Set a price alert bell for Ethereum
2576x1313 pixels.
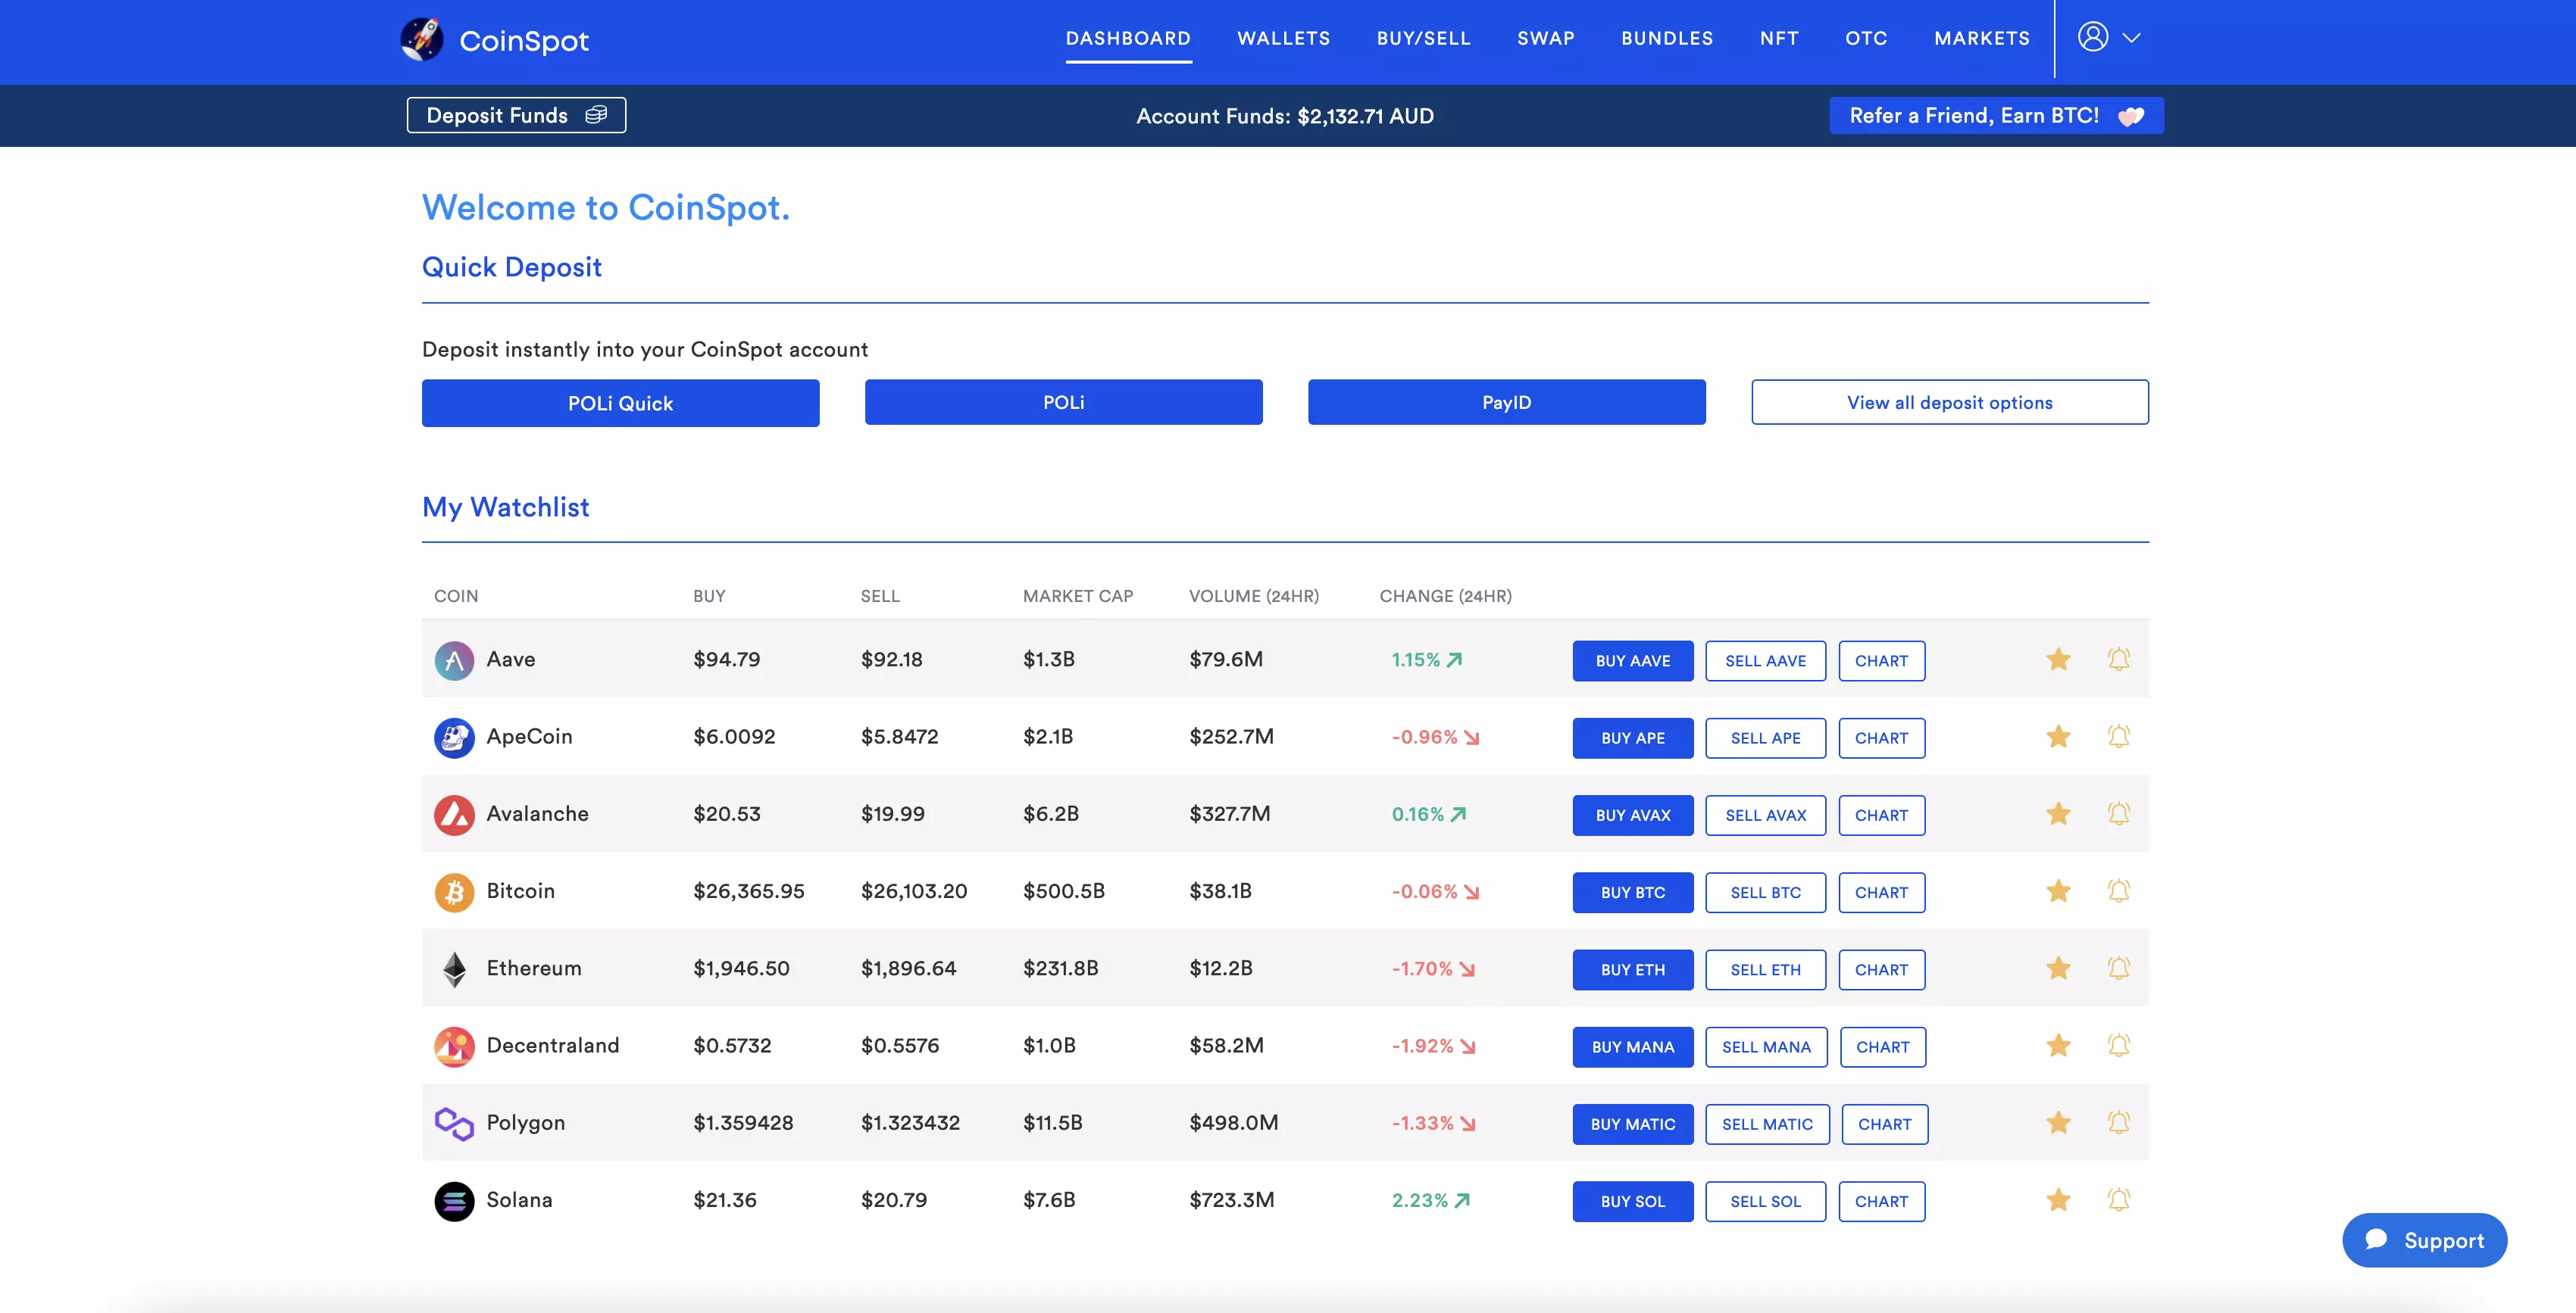point(2119,968)
